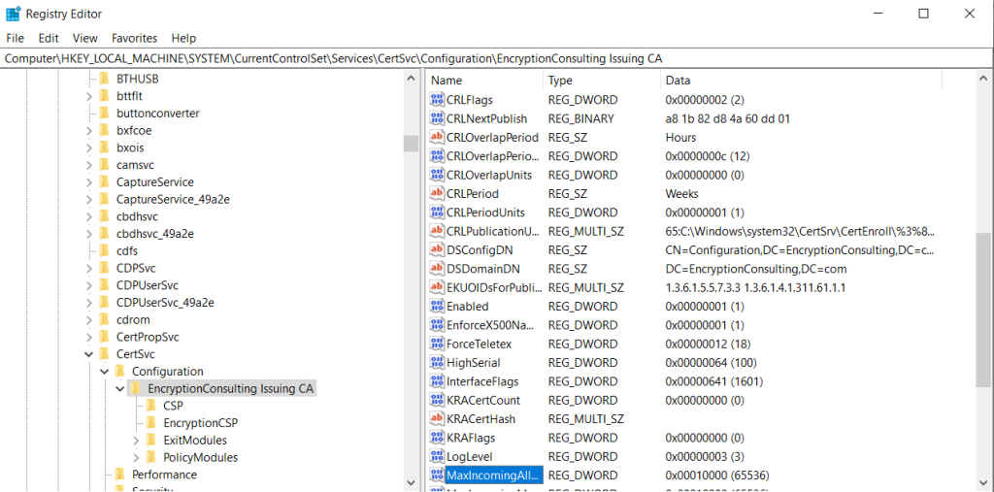This screenshot has height=492, width=994.
Task: Expand the CertPropSvc tree node
Action: click(89, 337)
